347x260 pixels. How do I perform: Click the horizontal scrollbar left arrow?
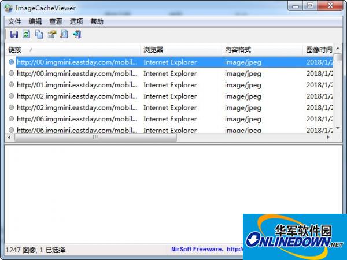pos(9,138)
